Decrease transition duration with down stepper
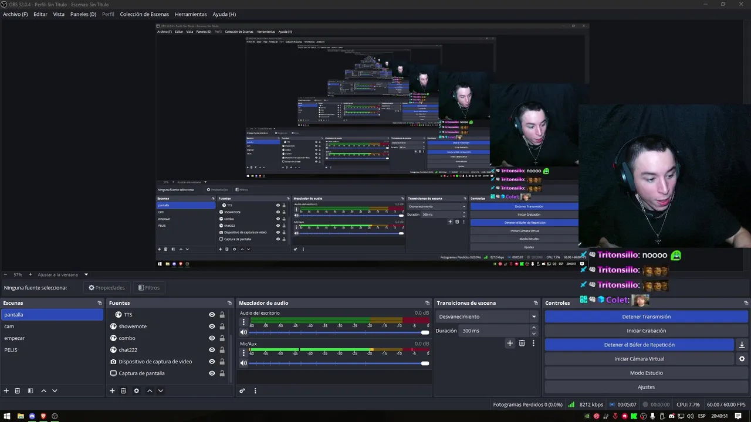Image resolution: width=751 pixels, height=422 pixels. click(x=533, y=333)
